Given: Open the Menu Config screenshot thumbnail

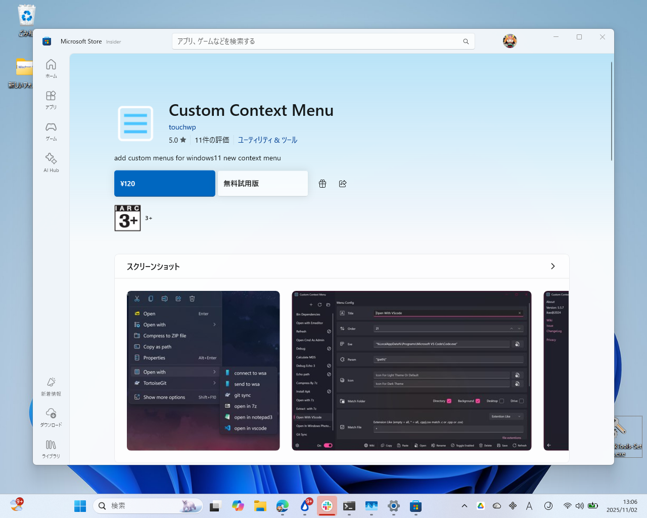Looking at the screenshot, I should coord(411,371).
